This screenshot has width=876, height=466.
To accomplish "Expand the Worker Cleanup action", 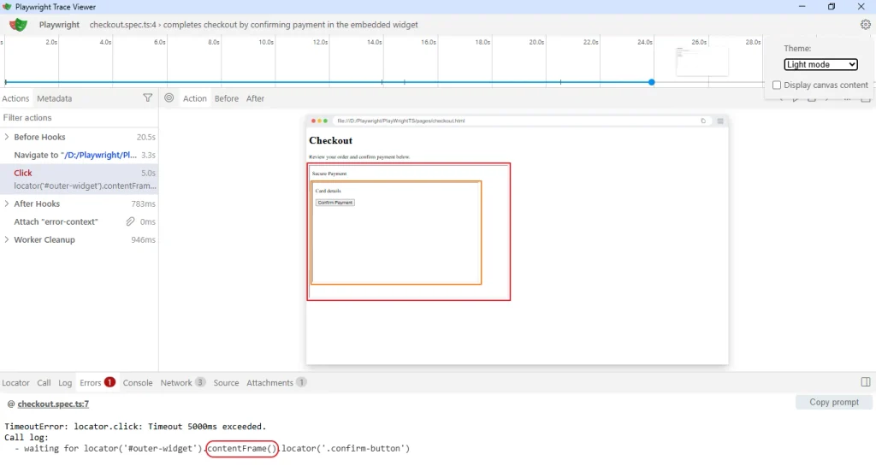I will click(7, 239).
